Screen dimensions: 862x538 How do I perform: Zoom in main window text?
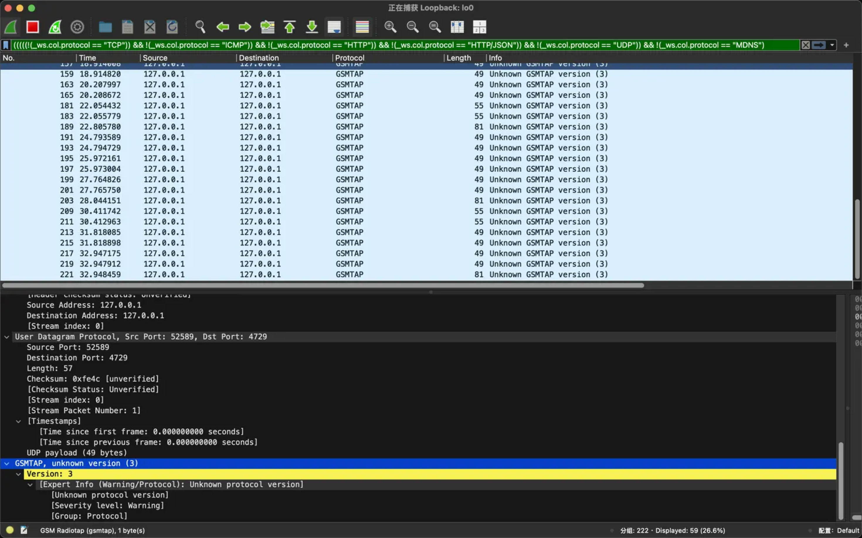[390, 27]
